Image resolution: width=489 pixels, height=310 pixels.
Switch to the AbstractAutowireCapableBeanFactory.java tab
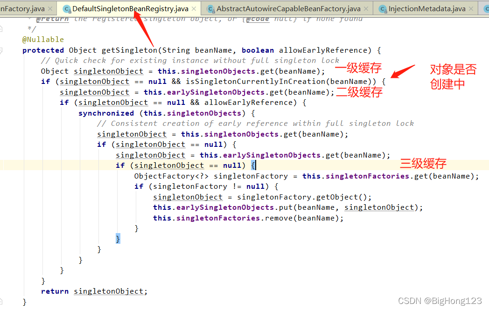click(288, 9)
